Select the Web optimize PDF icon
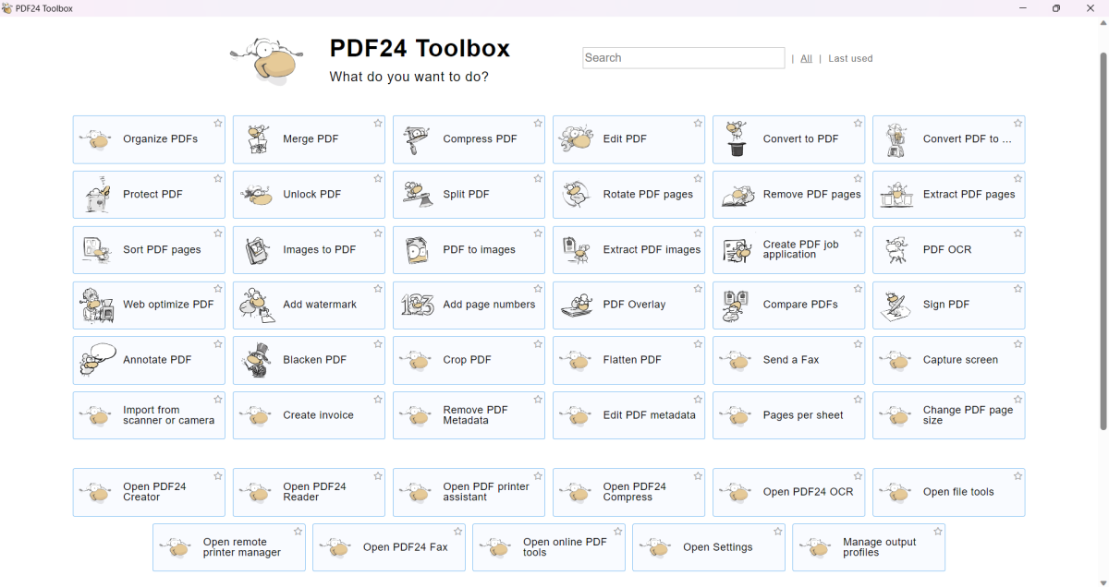 tap(96, 305)
